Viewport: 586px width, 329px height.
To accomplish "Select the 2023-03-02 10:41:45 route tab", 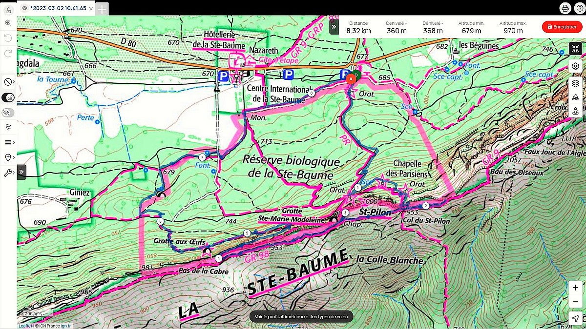I will click(x=58, y=8).
